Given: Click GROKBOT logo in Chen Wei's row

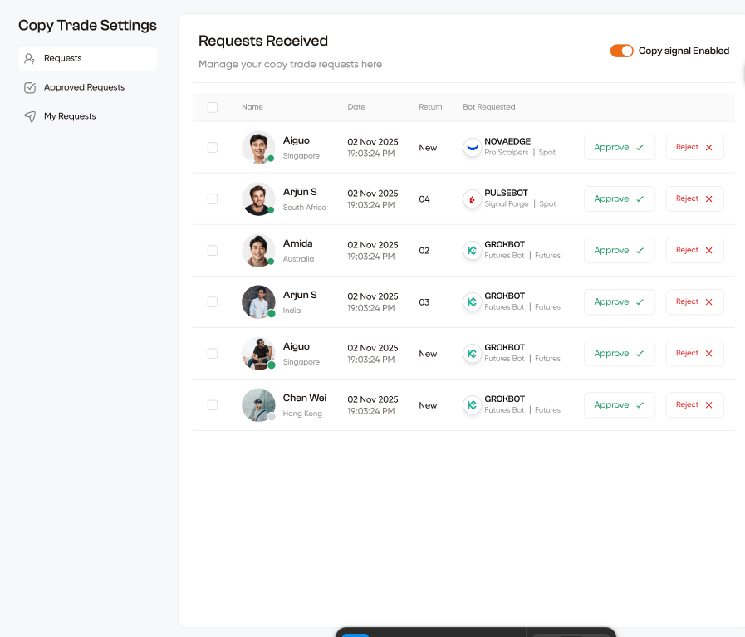Looking at the screenshot, I should point(472,405).
